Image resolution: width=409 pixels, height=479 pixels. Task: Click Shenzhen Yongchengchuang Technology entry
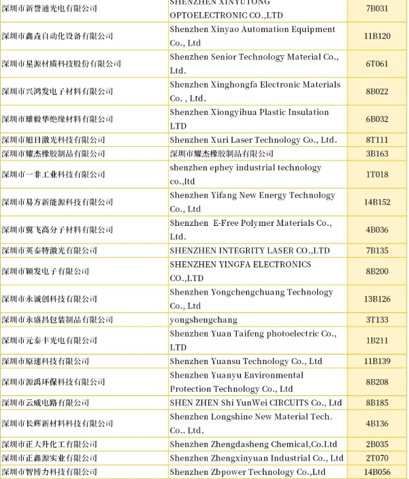[x=251, y=299]
